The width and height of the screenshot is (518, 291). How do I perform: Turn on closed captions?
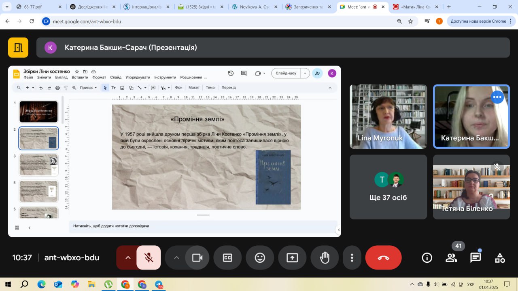click(x=227, y=258)
